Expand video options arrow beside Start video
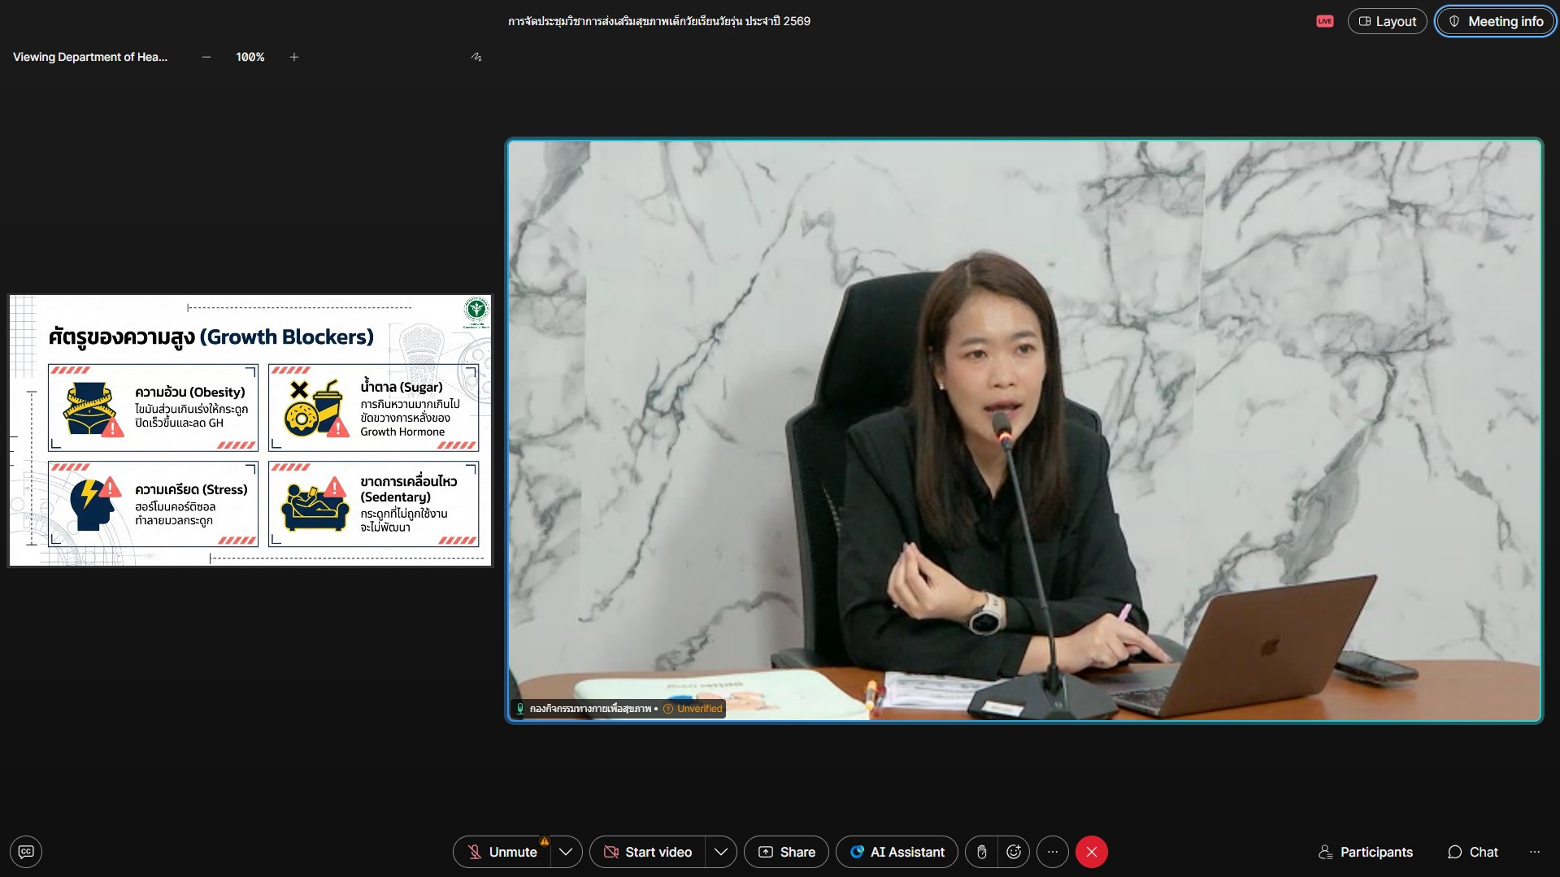 pos(720,852)
